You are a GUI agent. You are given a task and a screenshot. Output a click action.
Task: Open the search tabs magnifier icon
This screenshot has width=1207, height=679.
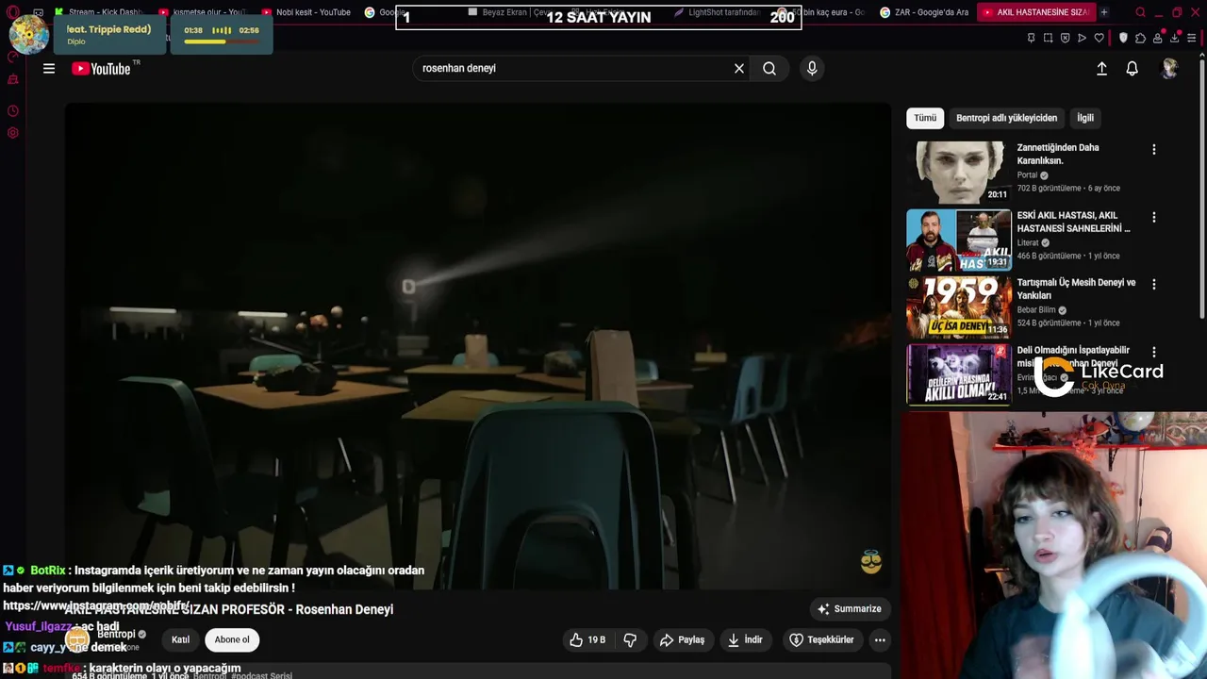[1140, 12]
